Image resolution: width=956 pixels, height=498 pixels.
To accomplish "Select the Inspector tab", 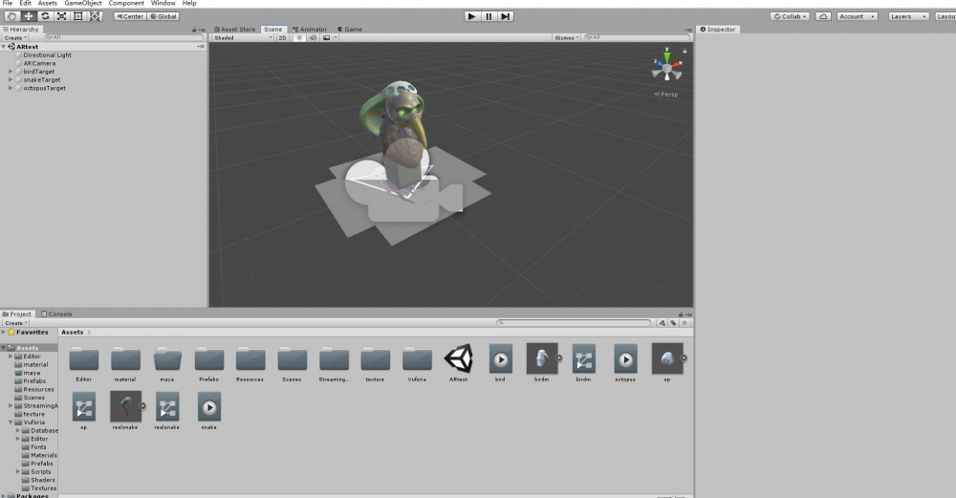I will (718, 30).
